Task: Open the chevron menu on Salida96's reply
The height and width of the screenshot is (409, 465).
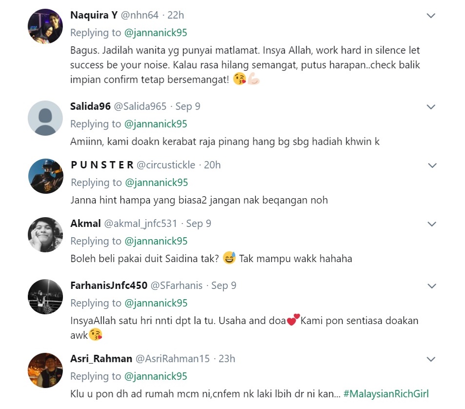Action: [x=430, y=107]
